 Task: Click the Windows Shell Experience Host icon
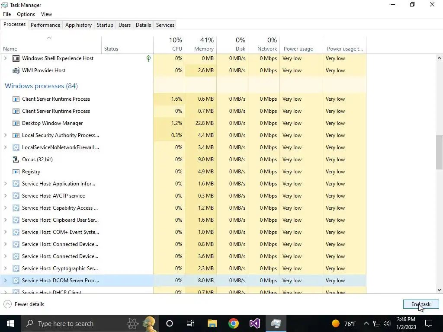16,58
